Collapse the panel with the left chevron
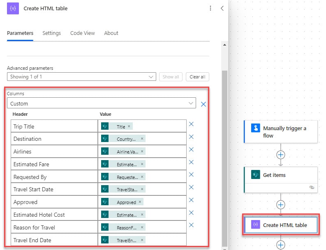The image size is (326, 250). pyautogui.click(x=222, y=8)
